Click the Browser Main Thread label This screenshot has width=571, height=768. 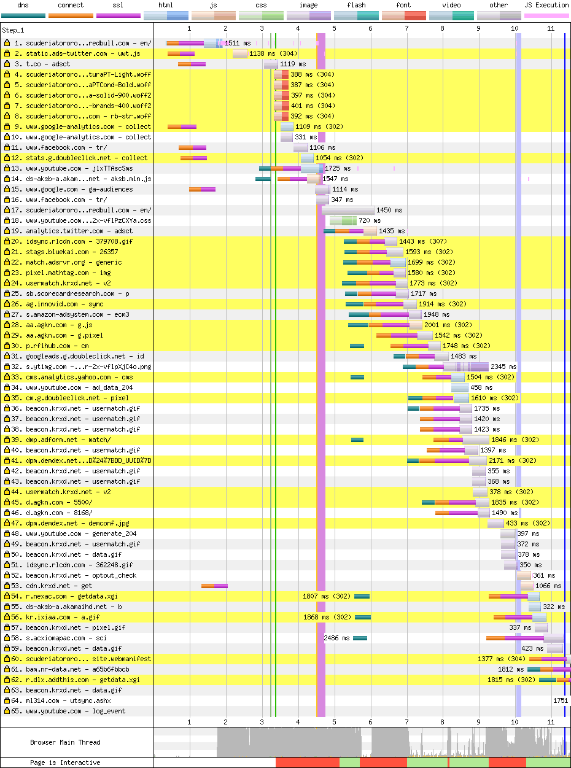(65, 742)
